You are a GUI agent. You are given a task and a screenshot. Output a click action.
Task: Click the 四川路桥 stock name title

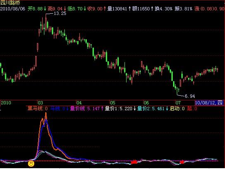point(10,3)
